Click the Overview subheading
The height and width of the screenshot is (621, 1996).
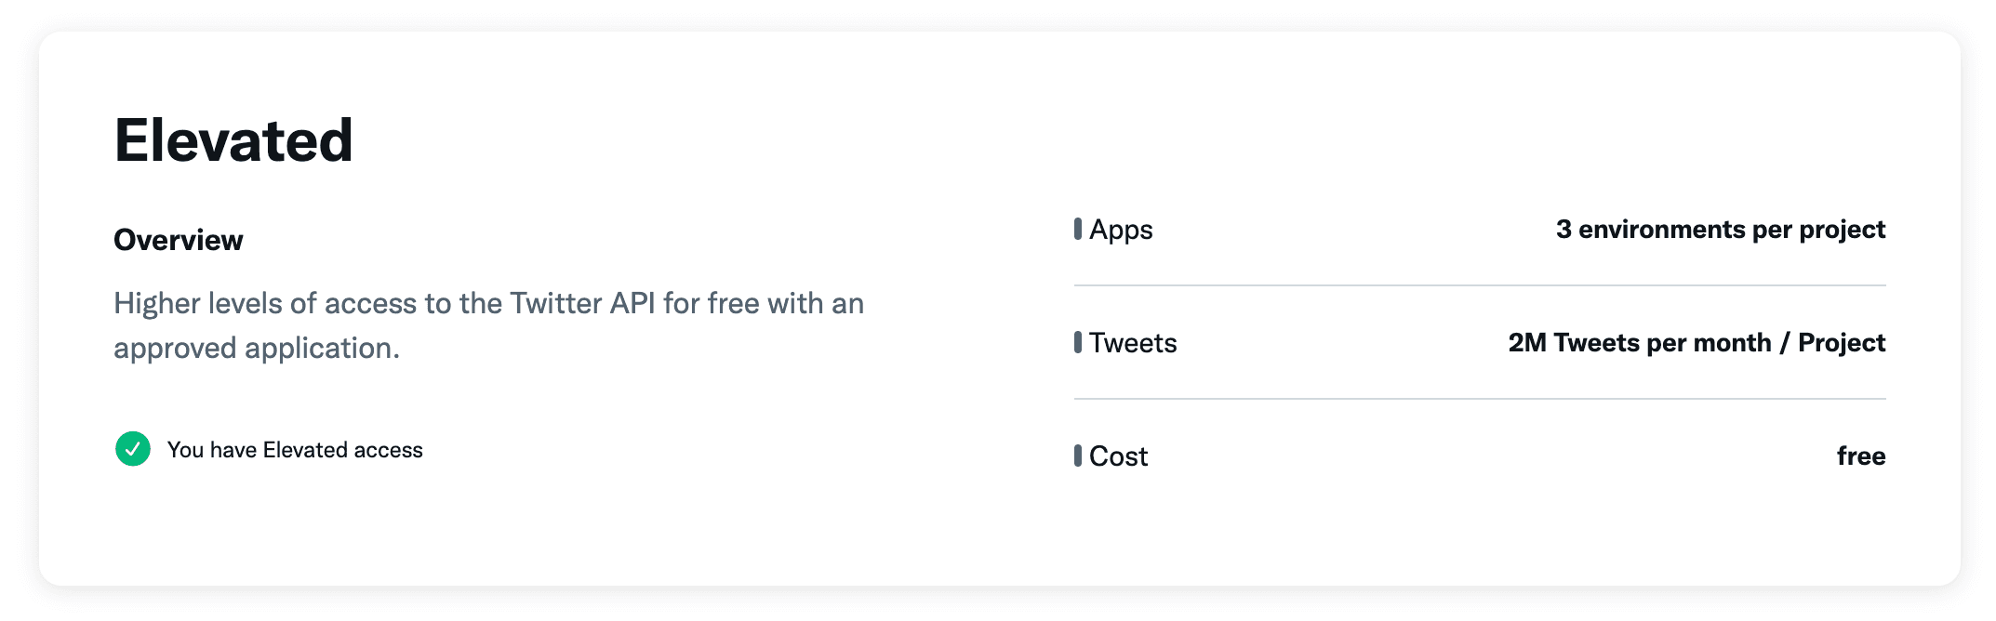179,240
